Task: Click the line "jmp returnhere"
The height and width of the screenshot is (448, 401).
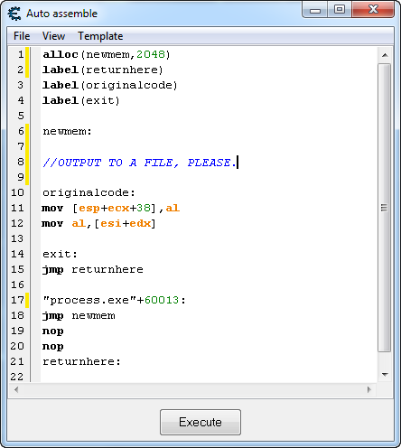Action: [x=93, y=269]
